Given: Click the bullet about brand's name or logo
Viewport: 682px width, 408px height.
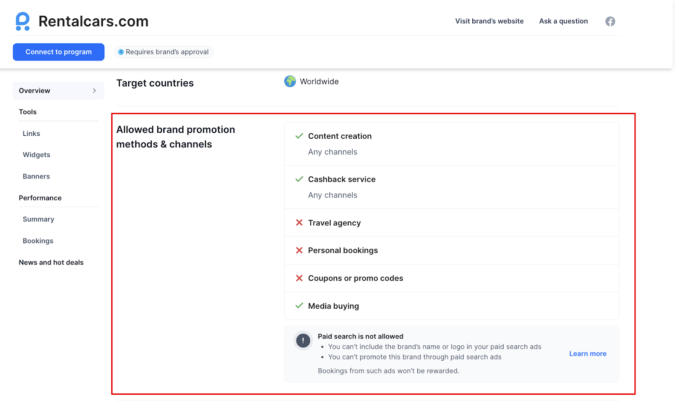Looking at the screenshot, I should point(435,347).
